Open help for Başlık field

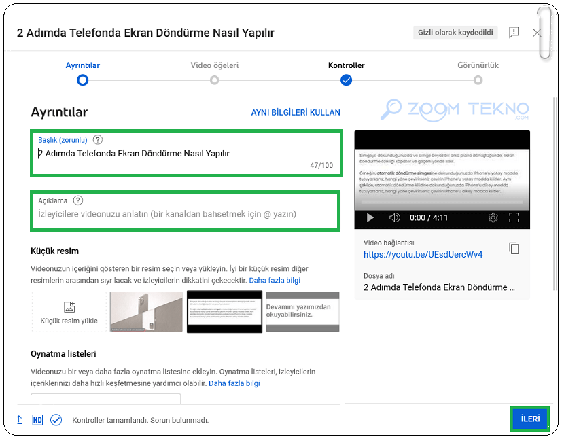pos(97,140)
